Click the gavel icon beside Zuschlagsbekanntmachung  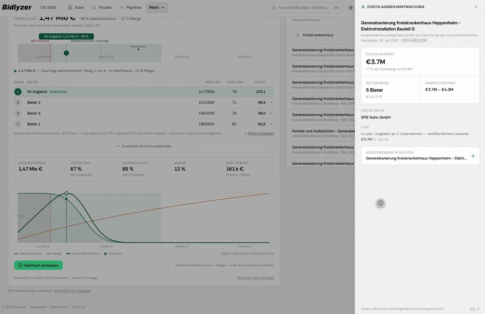(363, 7)
